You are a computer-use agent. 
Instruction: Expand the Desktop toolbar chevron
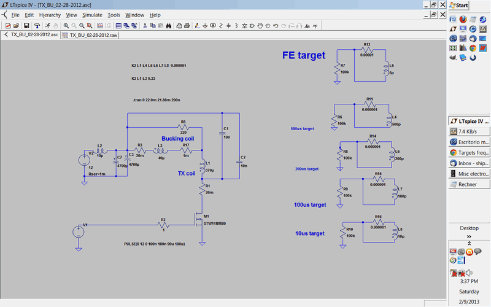coord(470,236)
